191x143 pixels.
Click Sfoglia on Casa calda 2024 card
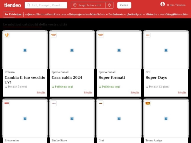[88, 93]
